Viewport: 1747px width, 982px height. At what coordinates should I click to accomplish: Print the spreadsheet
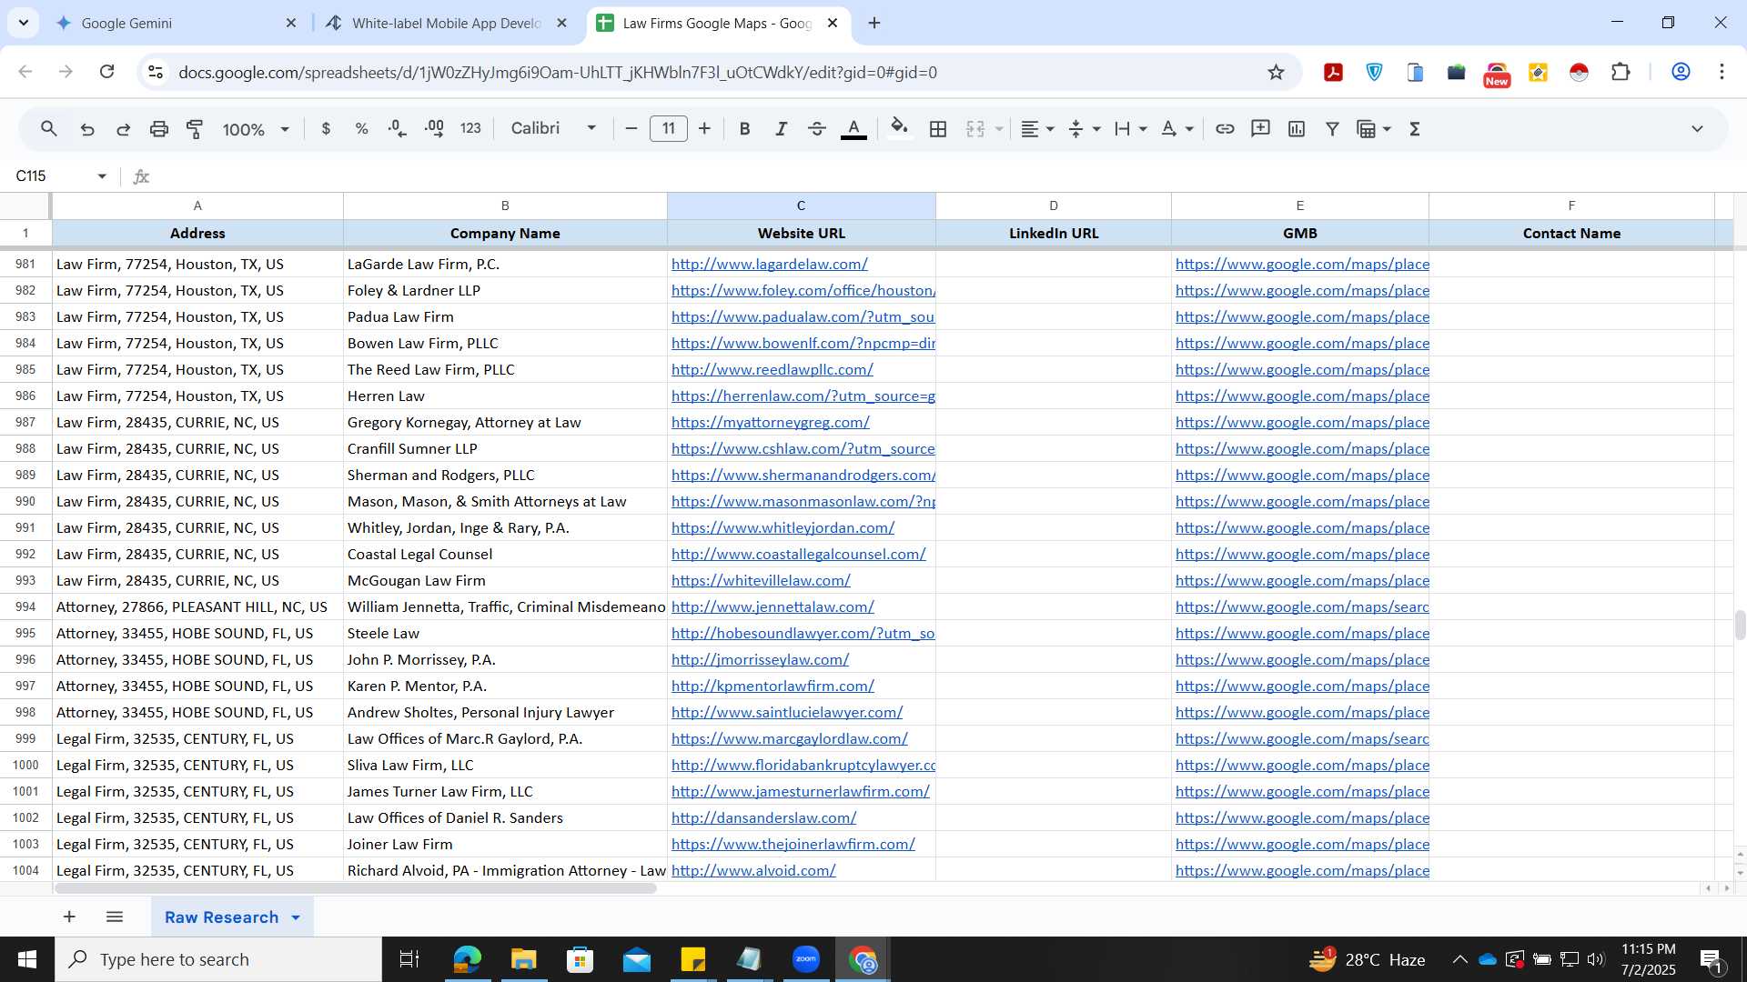pyautogui.click(x=159, y=129)
